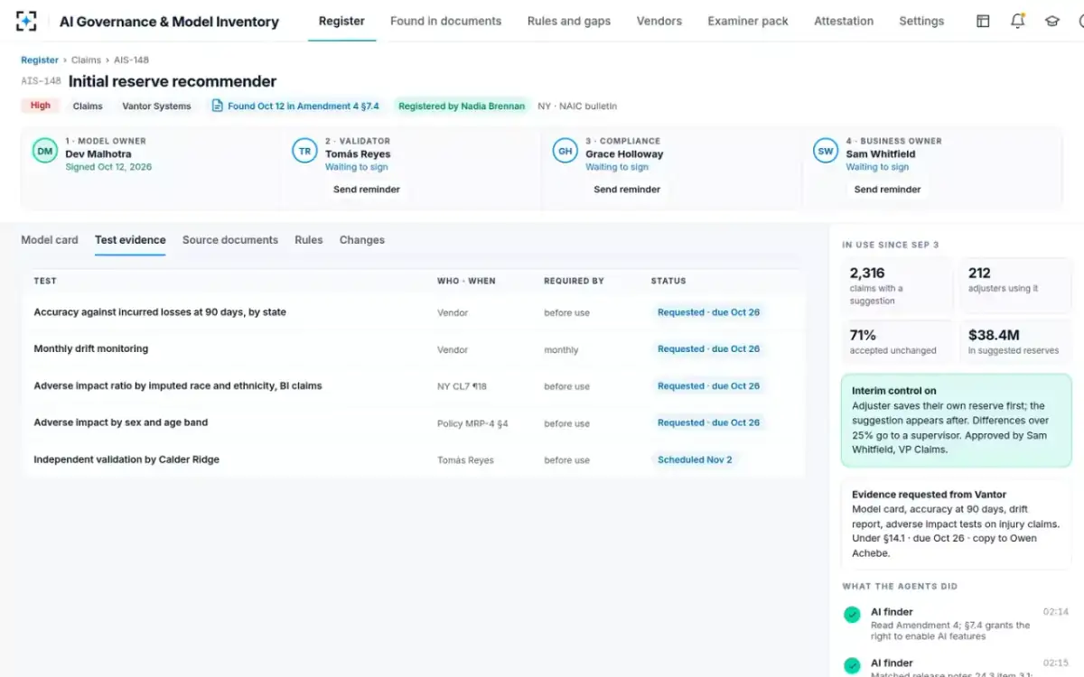Click the AI Governance app logo icon

(x=26, y=21)
